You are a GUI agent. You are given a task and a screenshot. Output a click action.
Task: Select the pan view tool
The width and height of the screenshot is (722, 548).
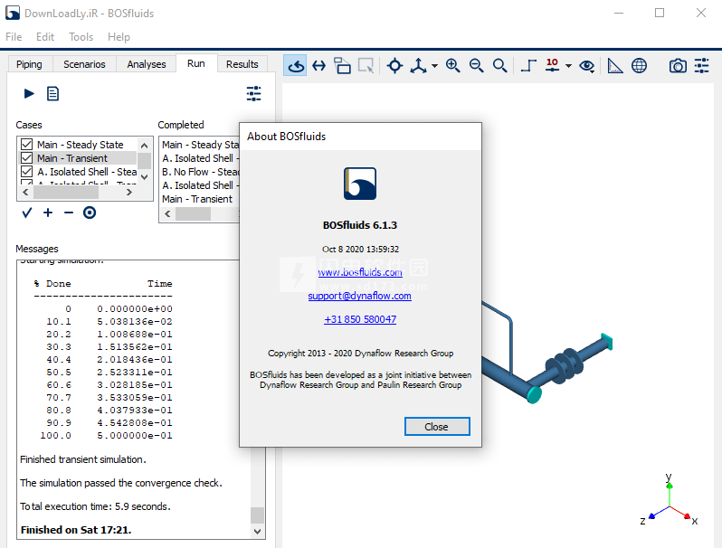coord(318,66)
